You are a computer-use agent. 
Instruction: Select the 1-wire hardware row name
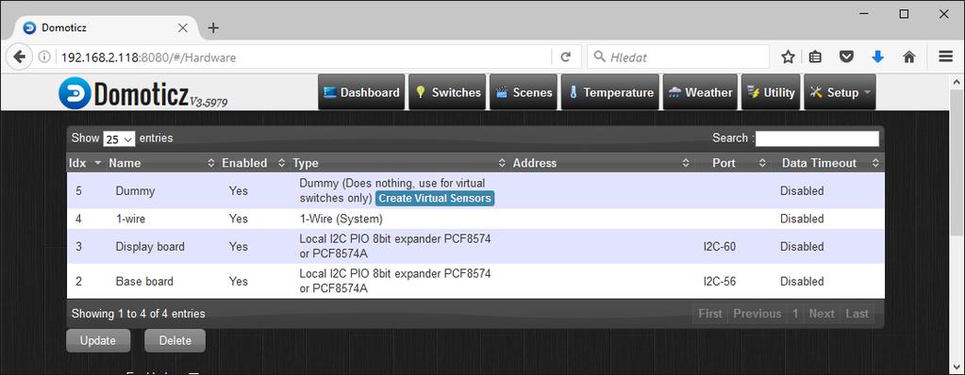[x=130, y=219]
